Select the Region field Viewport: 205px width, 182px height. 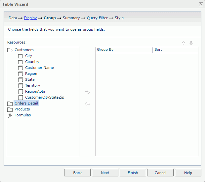(x=31, y=74)
